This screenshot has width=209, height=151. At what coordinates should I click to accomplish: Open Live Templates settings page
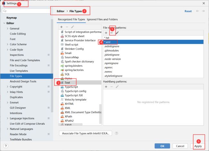click(x=19, y=71)
